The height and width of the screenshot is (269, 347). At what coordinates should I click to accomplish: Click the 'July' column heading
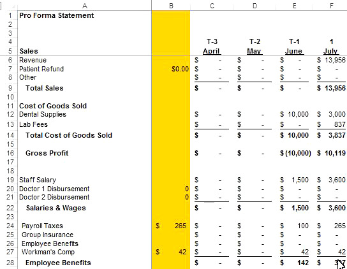330,51
